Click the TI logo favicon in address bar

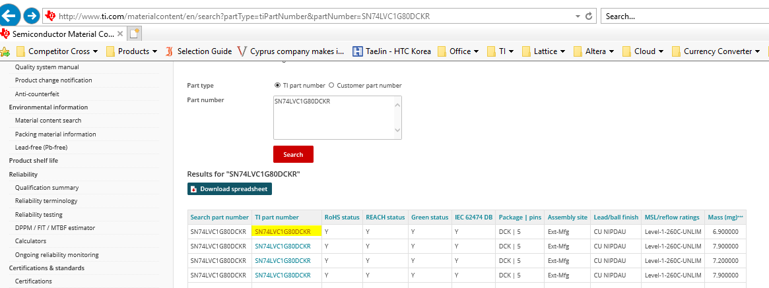(x=50, y=16)
